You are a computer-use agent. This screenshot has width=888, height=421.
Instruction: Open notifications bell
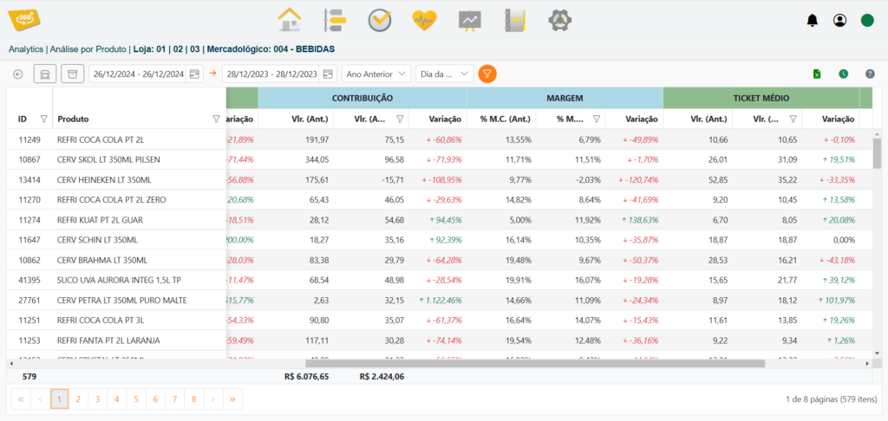pyautogui.click(x=812, y=21)
